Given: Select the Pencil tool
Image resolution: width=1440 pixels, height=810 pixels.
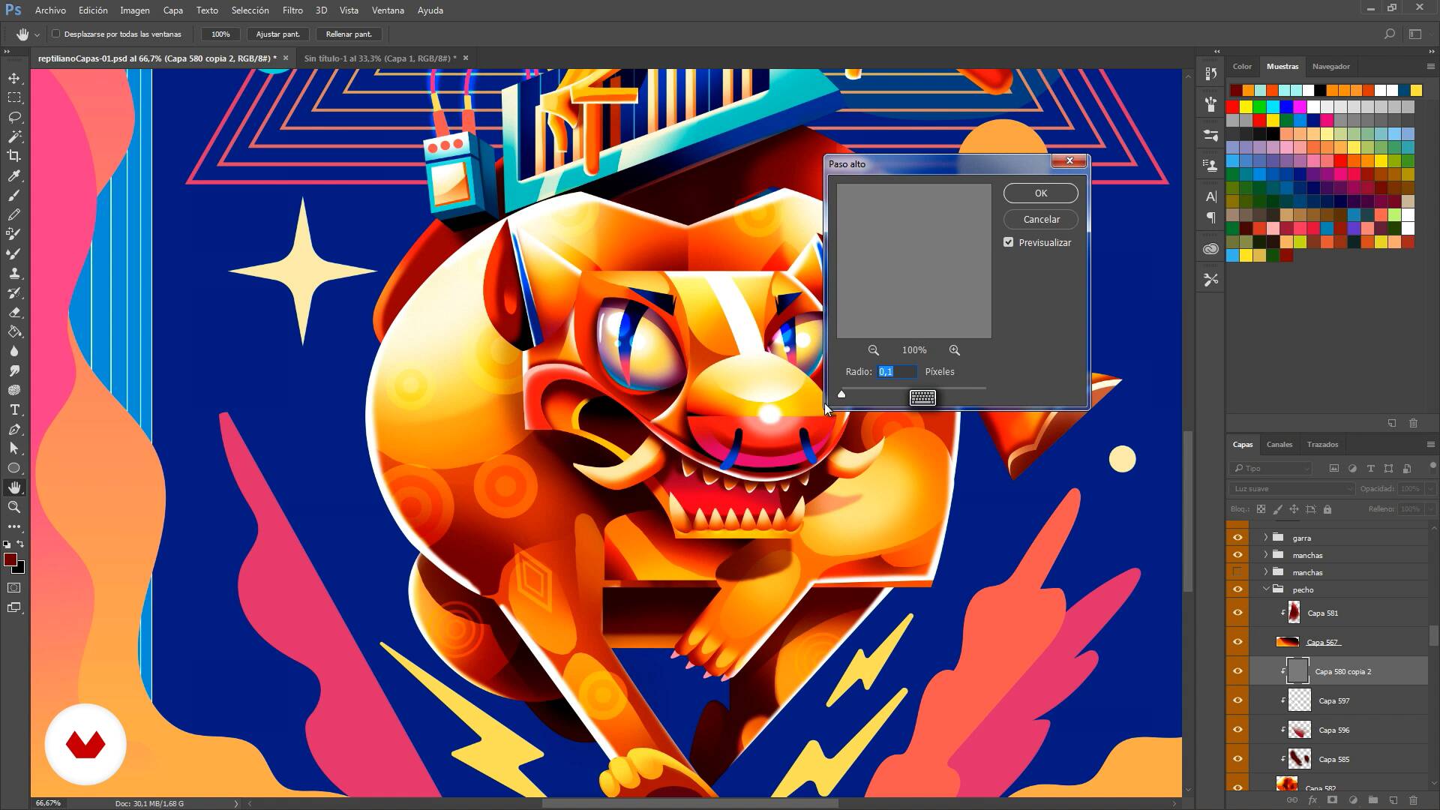Looking at the screenshot, I should pyautogui.click(x=14, y=214).
